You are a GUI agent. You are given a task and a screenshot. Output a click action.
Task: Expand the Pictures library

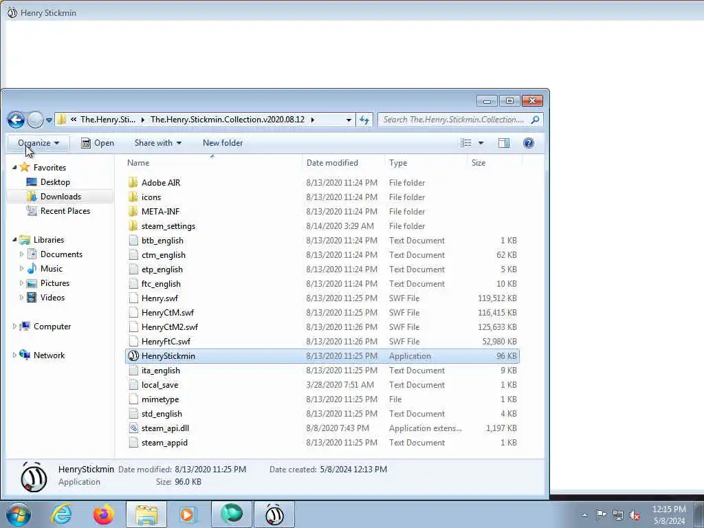point(21,283)
